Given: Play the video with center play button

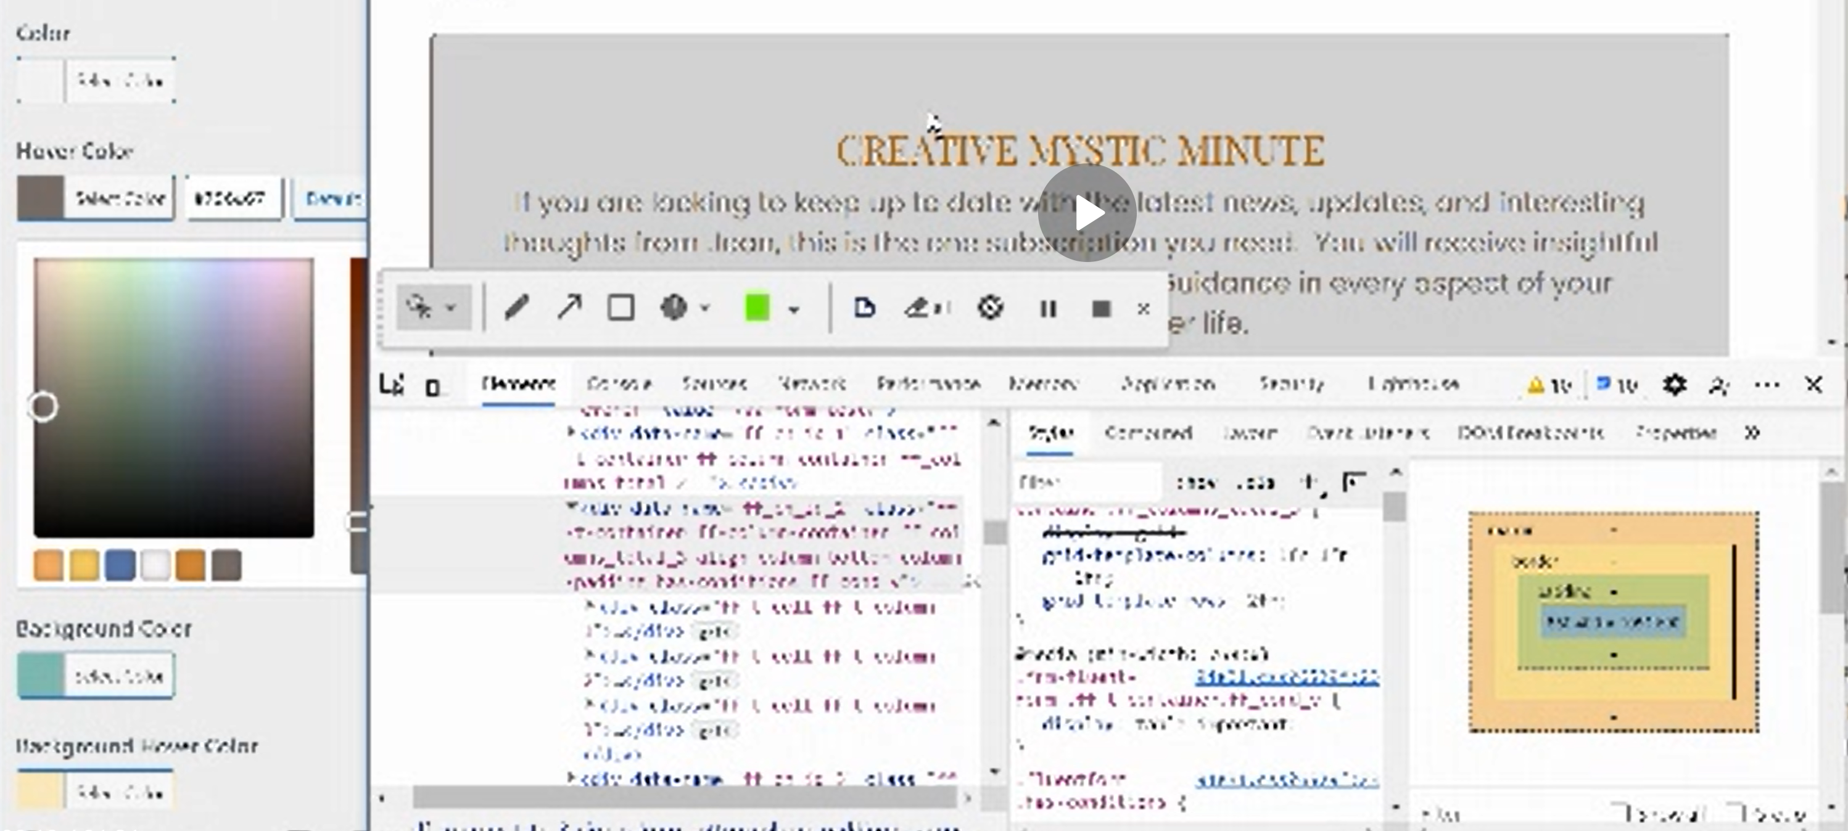Looking at the screenshot, I should 1086,213.
